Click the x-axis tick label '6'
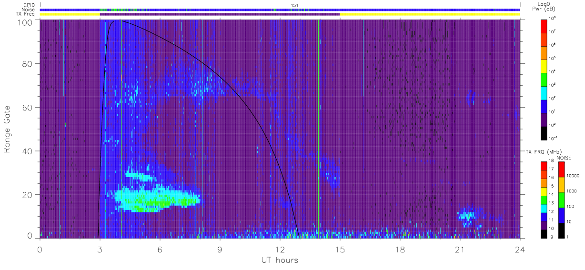This screenshot has width=585, height=270. 160,249
